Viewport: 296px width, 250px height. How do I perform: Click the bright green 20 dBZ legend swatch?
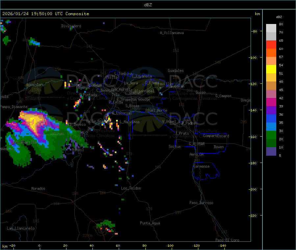(x=271, y=135)
